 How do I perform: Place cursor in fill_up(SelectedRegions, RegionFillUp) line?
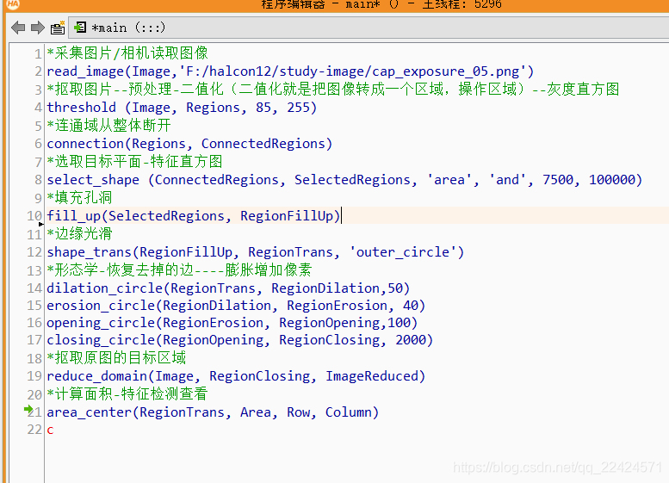194,216
